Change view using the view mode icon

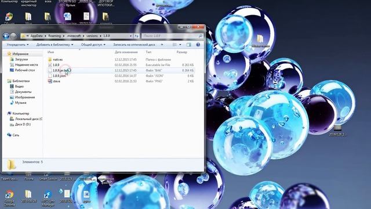(x=174, y=45)
